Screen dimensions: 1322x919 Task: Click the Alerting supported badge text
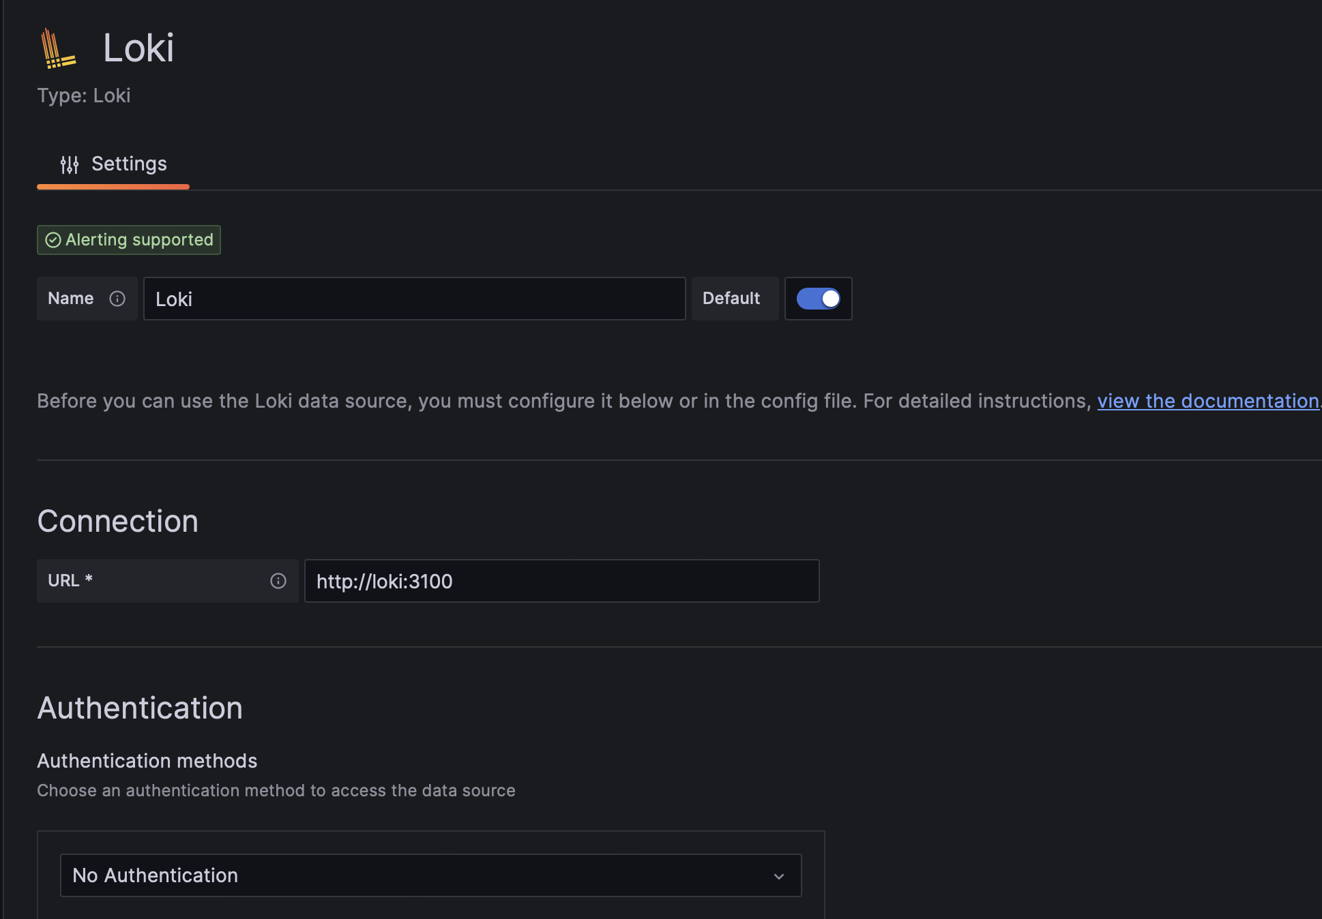139,240
